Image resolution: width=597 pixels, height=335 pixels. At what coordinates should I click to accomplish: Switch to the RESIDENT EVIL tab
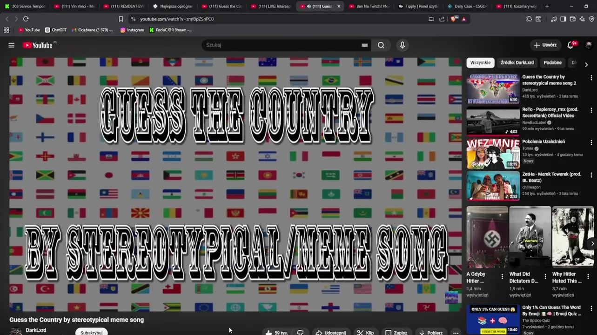click(124, 7)
